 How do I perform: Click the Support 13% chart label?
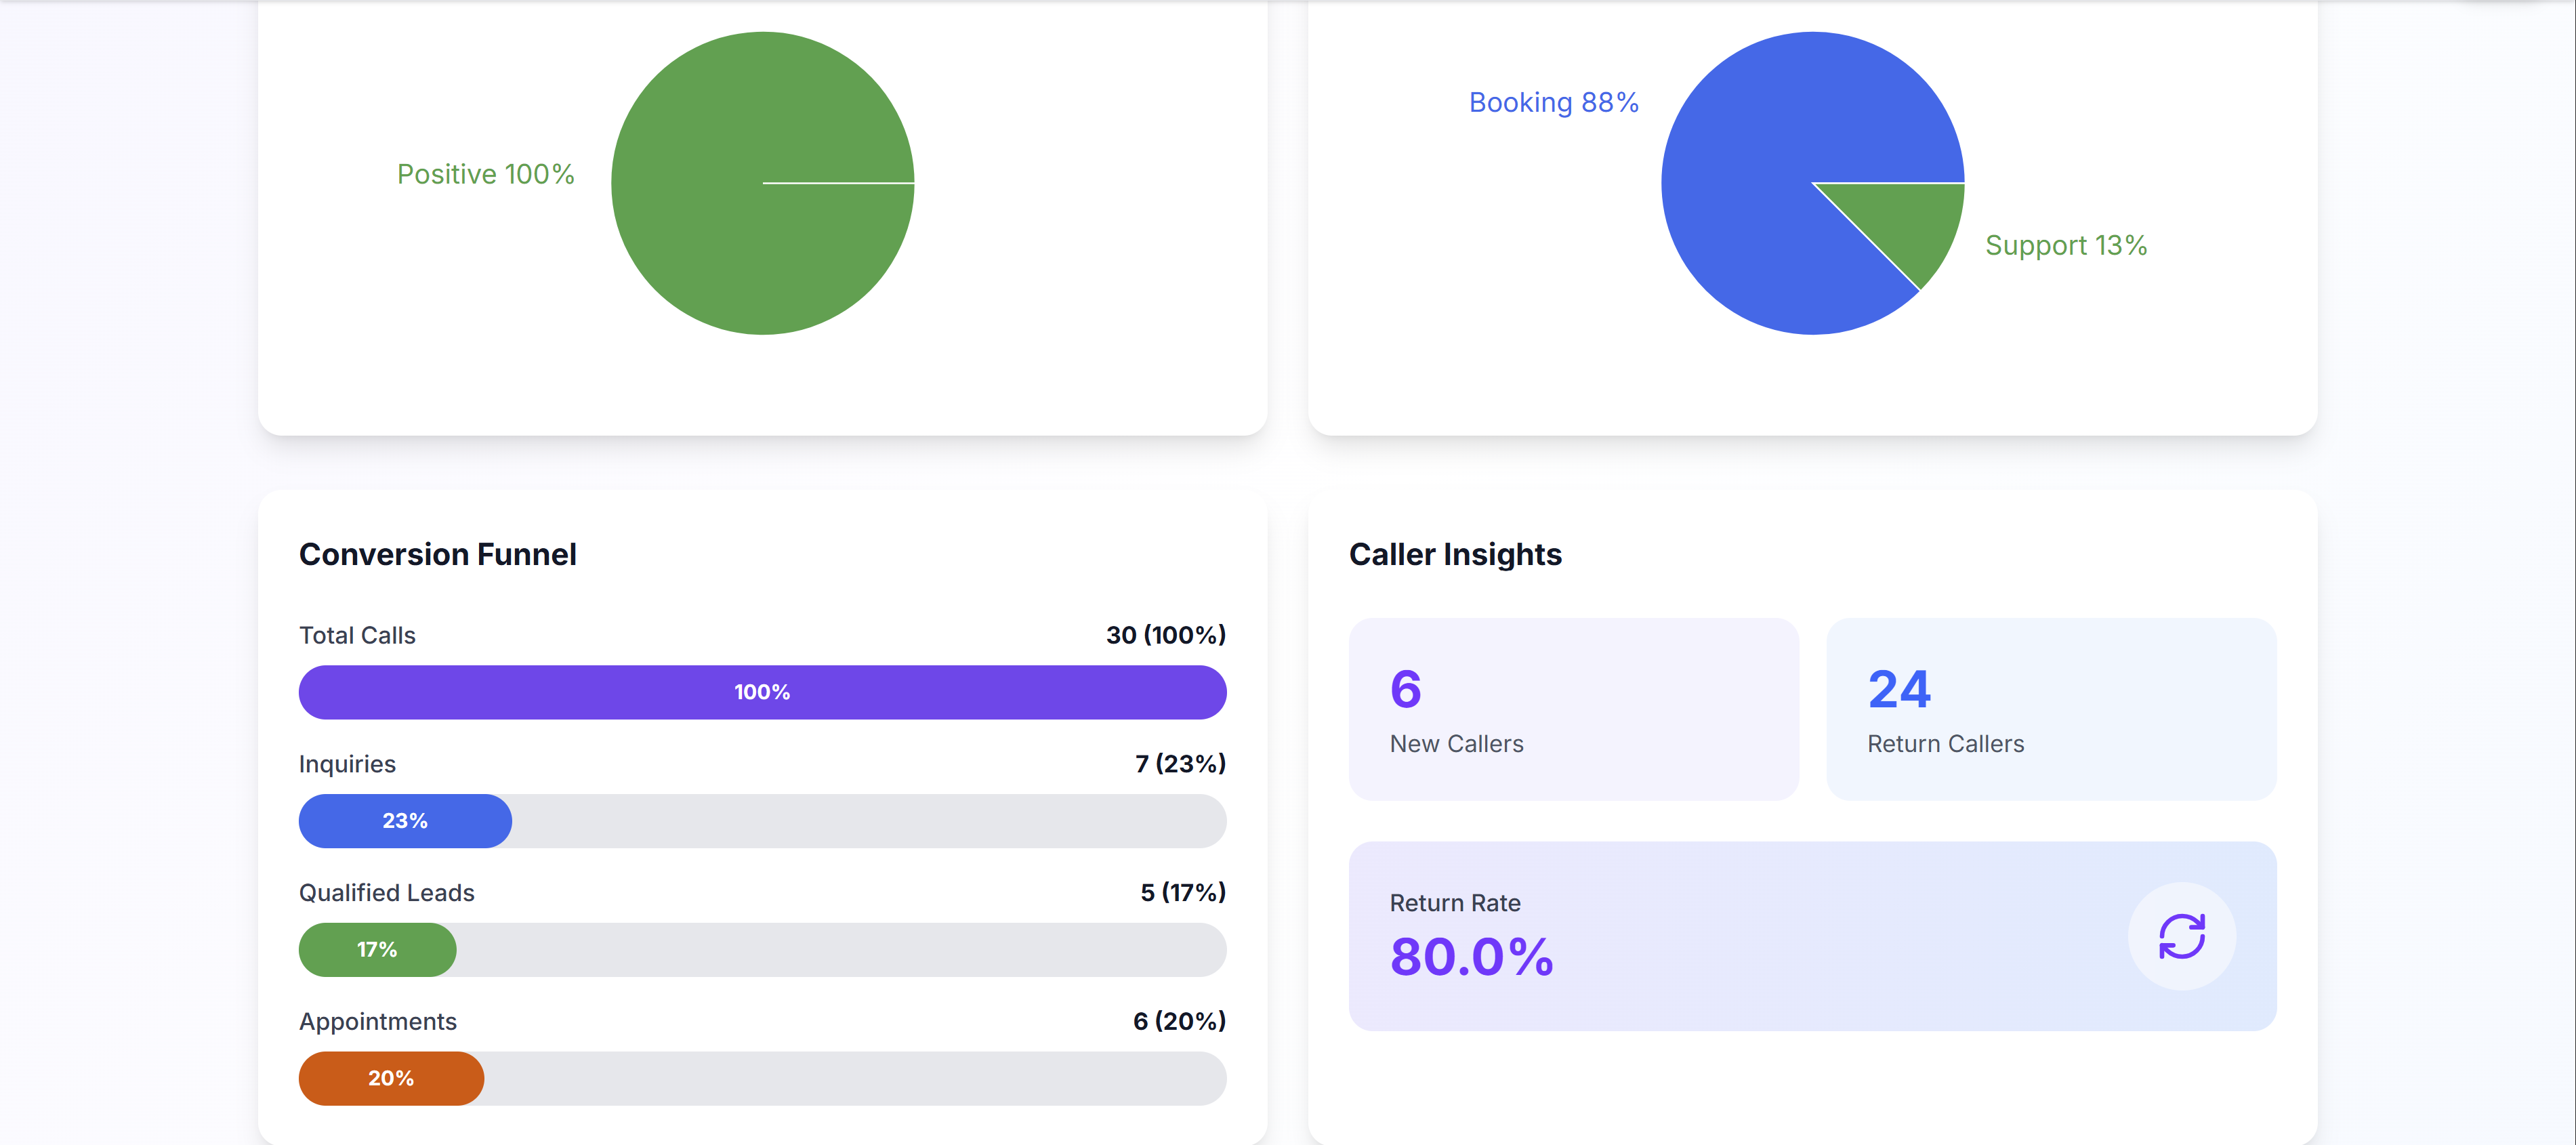(x=2065, y=245)
